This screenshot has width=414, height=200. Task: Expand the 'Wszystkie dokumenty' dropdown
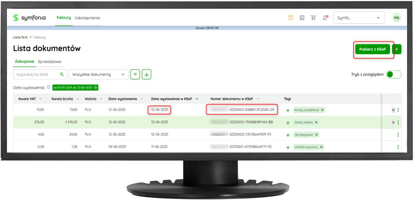coord(99,74)
